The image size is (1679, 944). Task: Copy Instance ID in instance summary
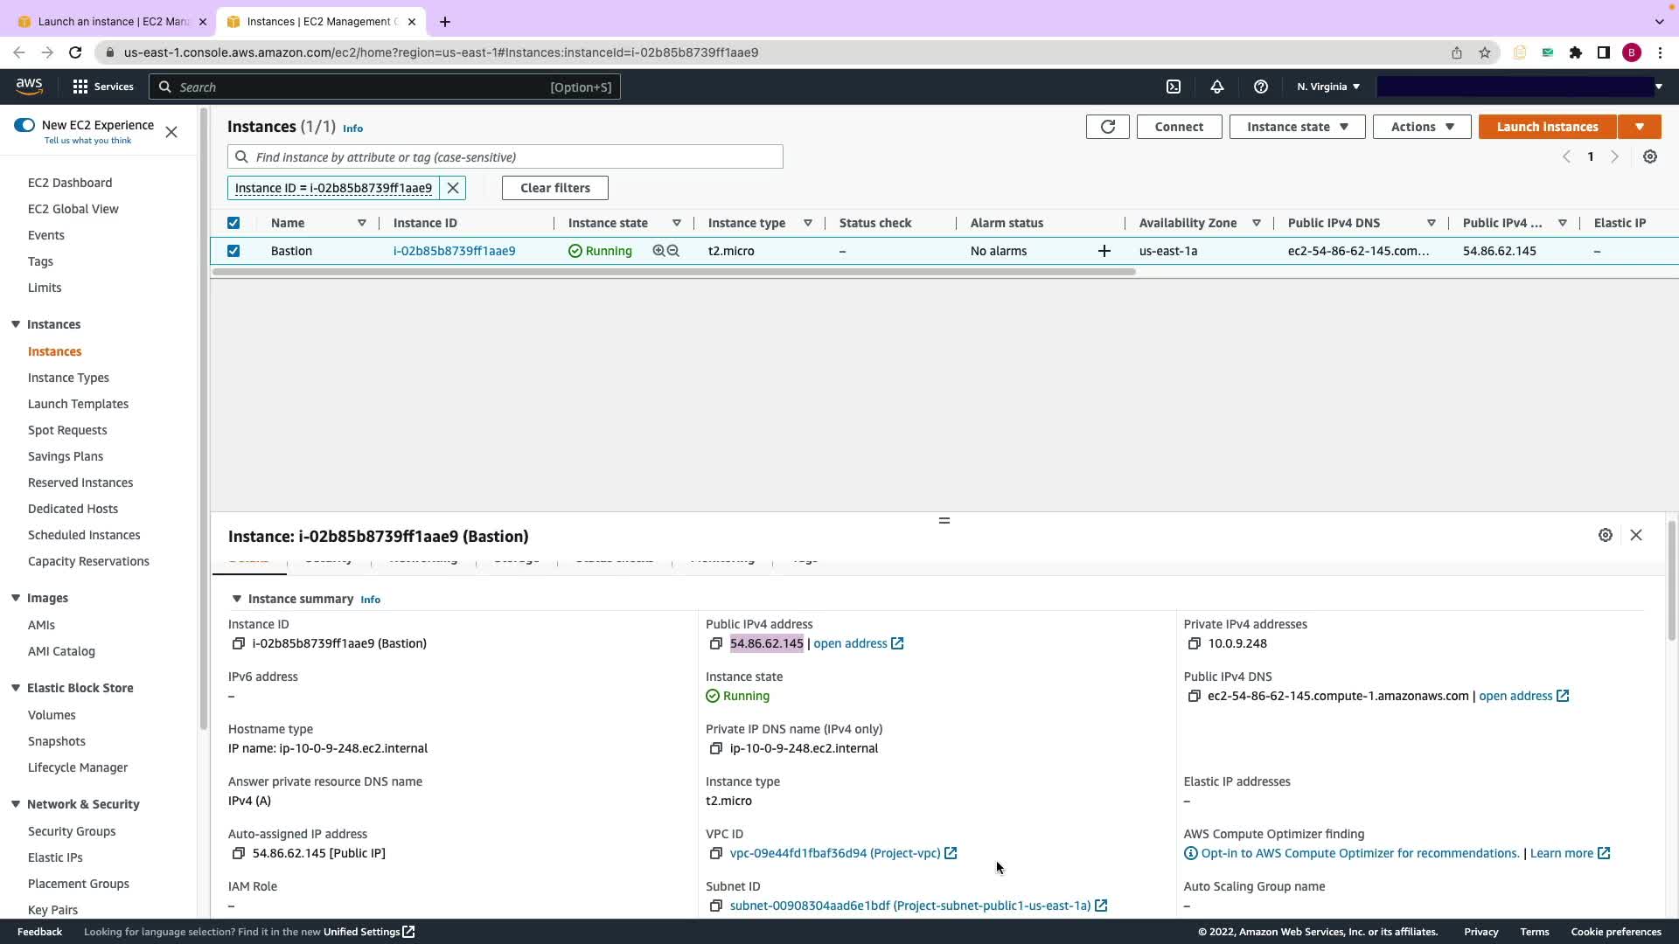[x=238, y=643]
